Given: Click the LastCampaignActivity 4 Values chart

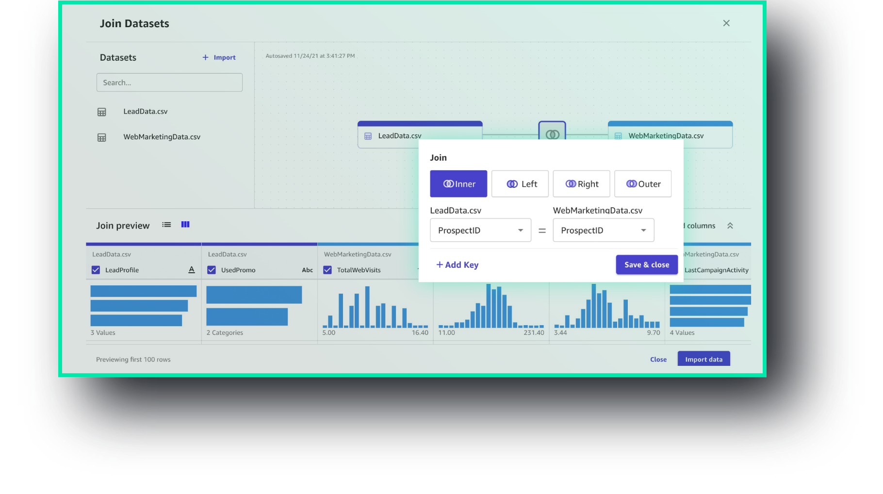Looking at the screenshot, I should 710,306.
